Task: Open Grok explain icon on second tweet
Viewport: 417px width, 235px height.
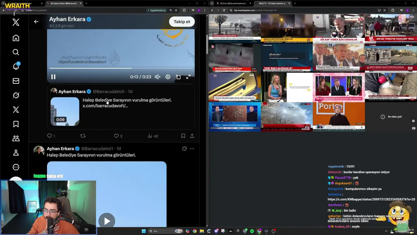Action: click(184, 149)
